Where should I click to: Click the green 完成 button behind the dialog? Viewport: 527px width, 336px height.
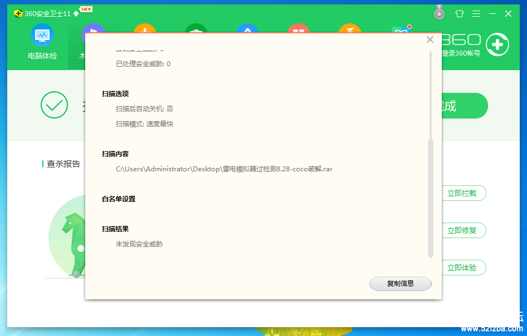[x=465, y=106]
